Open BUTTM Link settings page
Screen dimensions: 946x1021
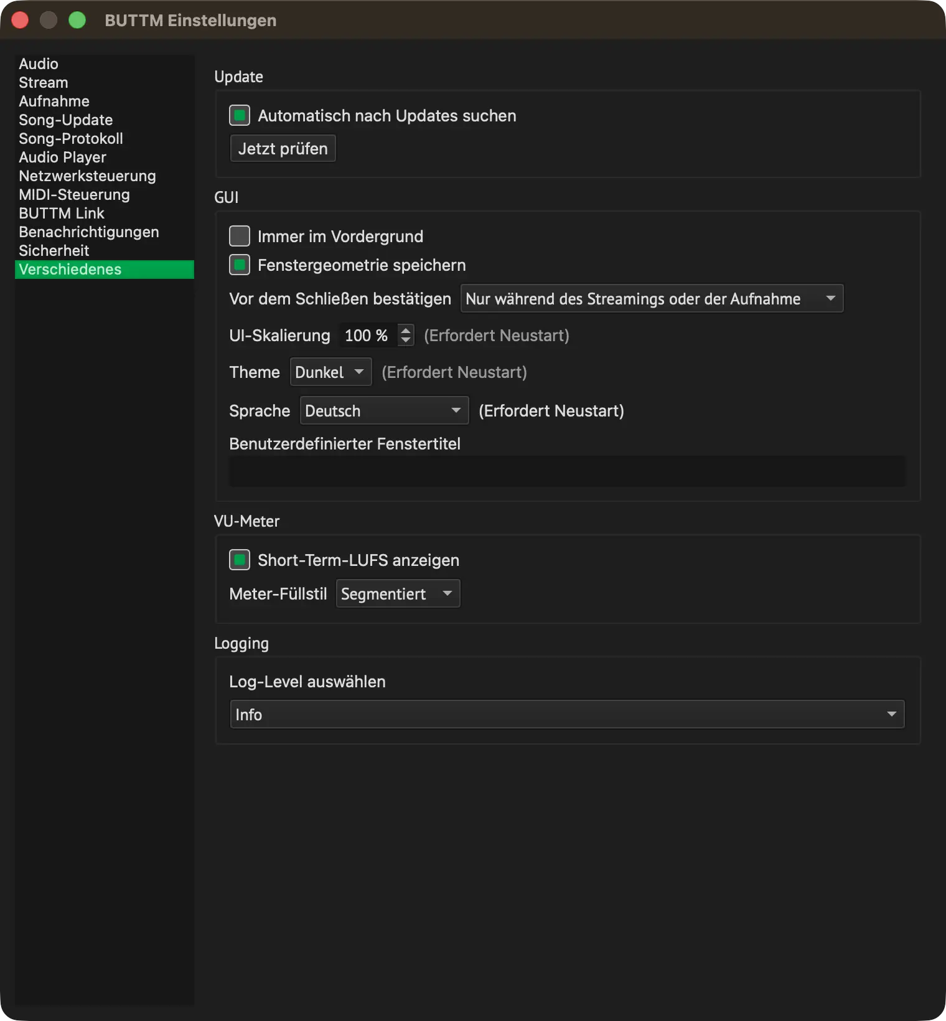(x=105, y=214)
